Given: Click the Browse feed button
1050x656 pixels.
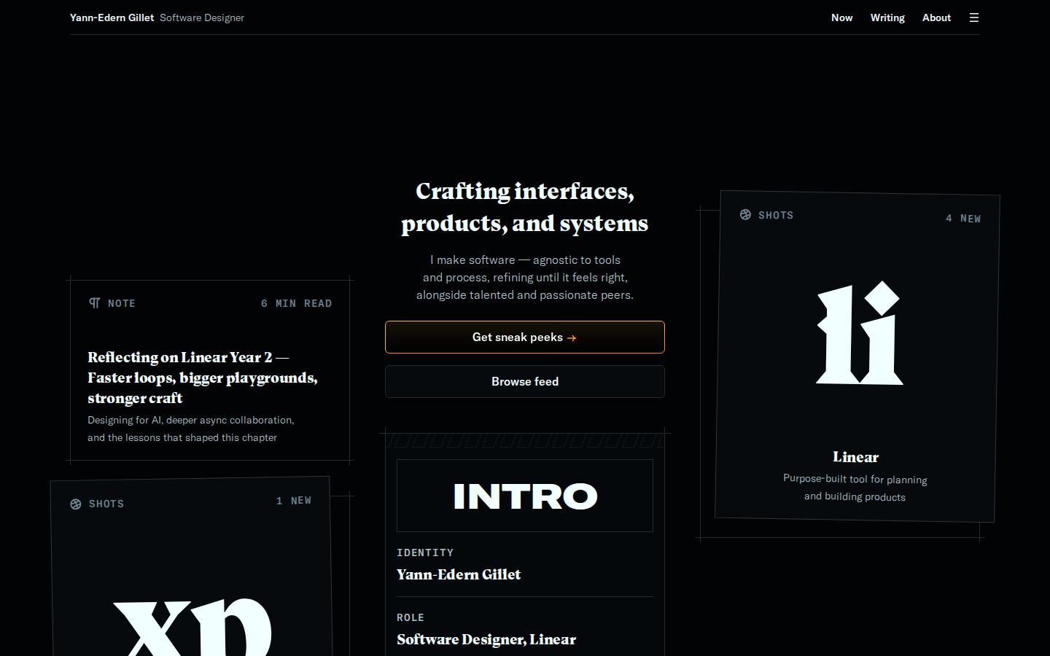Looking at the screenshot, I should tap(525, 381).
